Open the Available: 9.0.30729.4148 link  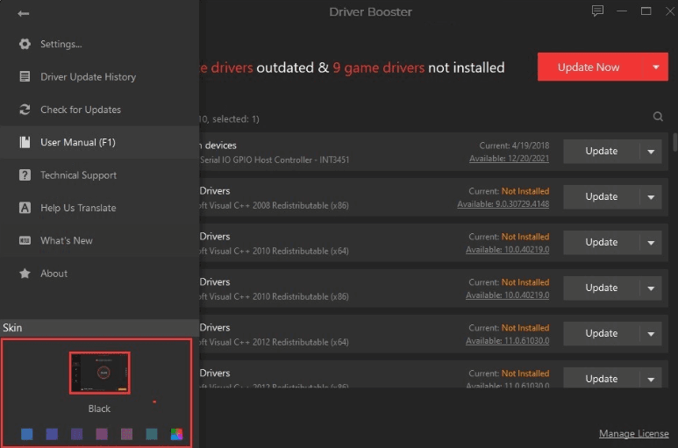point(503,204)
